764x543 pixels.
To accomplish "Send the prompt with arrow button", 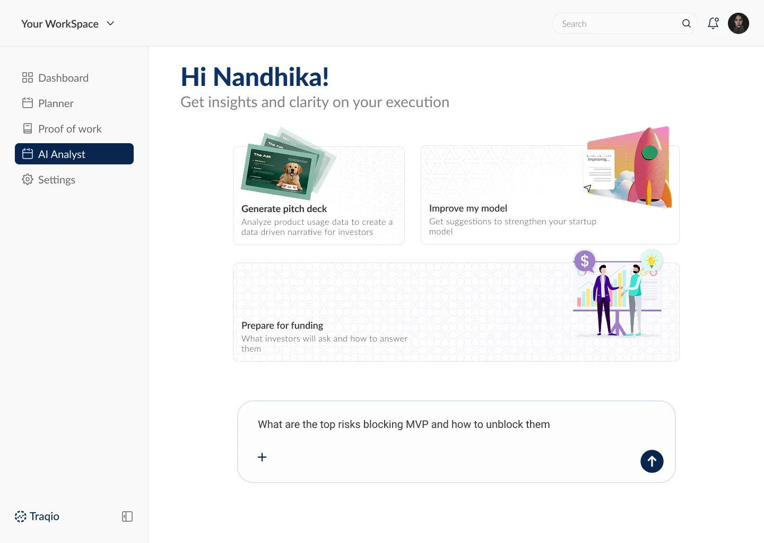I will (x=652, y=461).
